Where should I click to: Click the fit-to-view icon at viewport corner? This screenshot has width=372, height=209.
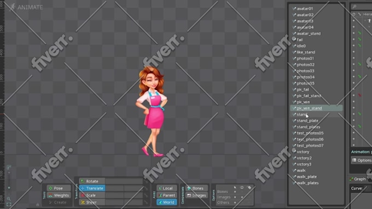click(x=9, y=205)
